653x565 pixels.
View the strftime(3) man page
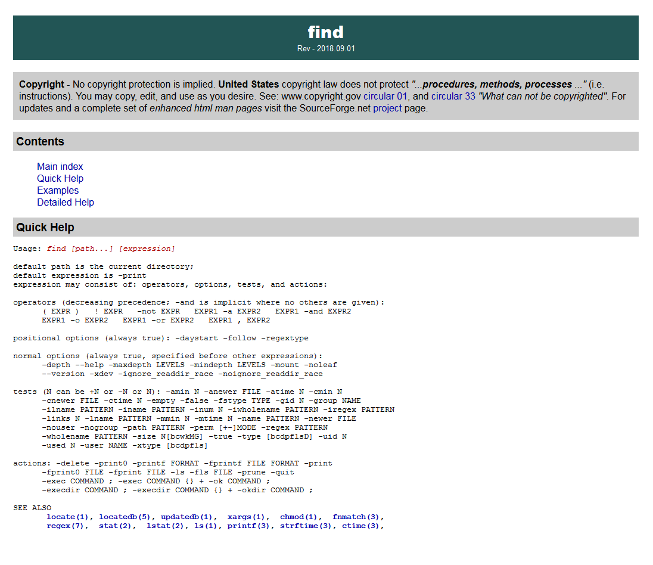(307, 526)
